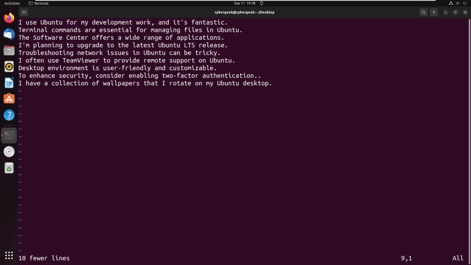The height and width of the screenshot is (265, 471).
Task: Open the clock showing Sep 11 19:38
Action: (244, 3)
